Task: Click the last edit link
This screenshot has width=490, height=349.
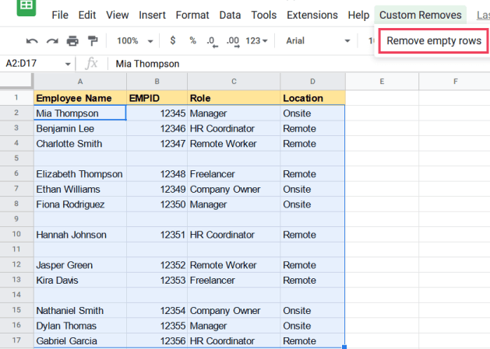Action: click(483, 15)
